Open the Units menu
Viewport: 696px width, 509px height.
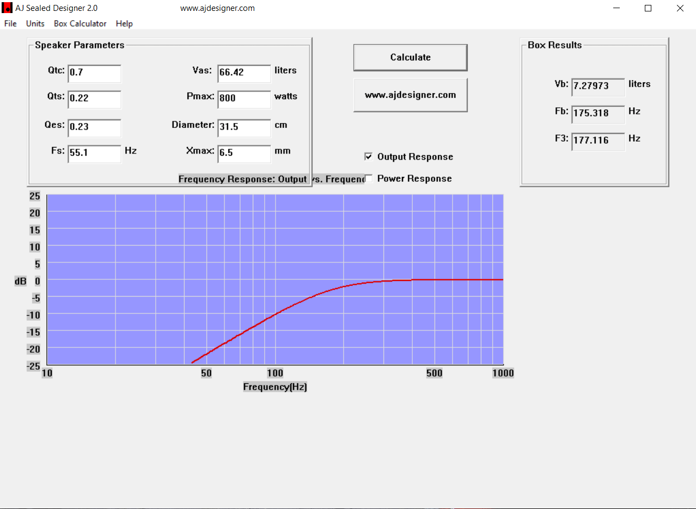[35, 23]
